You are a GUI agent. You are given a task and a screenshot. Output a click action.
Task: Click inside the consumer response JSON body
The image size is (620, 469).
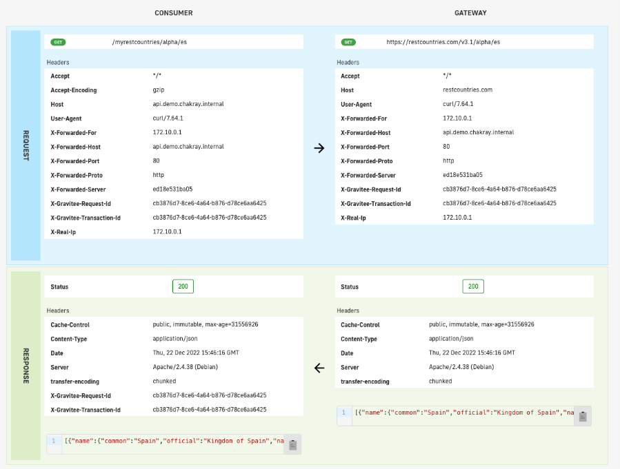coord(172,441)
